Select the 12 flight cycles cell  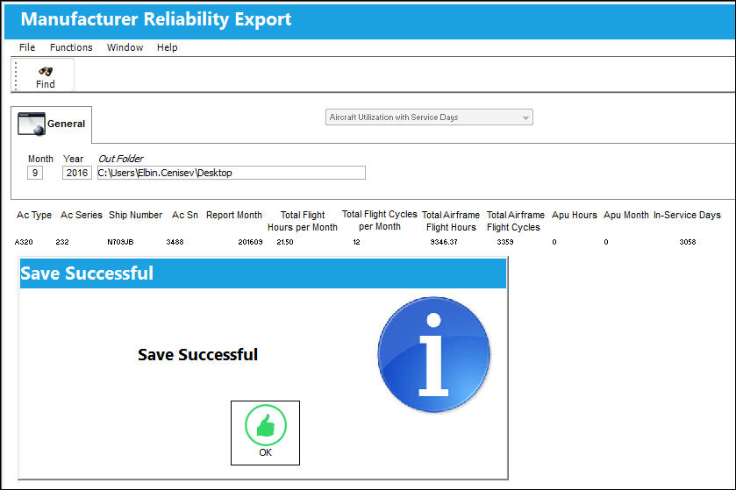pos(357,242)
